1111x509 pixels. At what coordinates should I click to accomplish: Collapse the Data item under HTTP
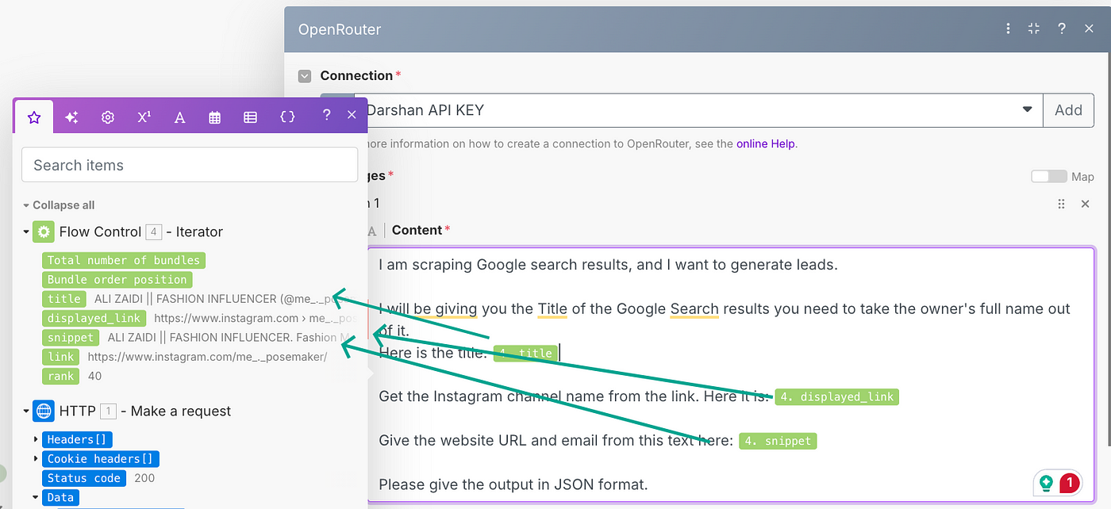point(36,498)
